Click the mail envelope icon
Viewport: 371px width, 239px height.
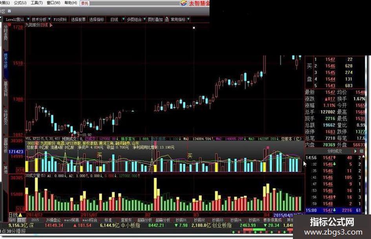(x=9, y=11)
